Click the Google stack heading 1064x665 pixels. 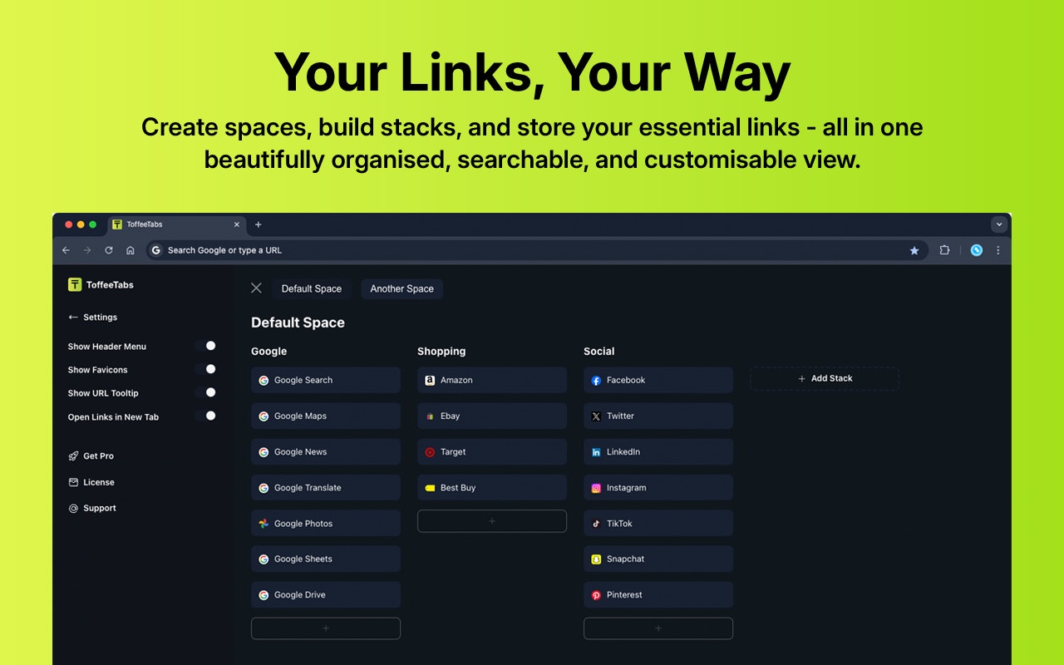tap(269, 352)
